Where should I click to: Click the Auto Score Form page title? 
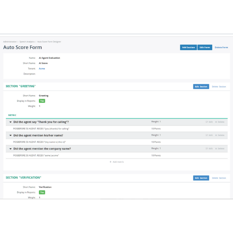pos(23,47)
